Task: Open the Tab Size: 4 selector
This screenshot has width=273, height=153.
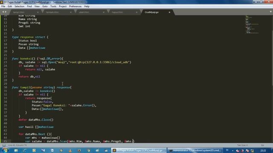Action: [242, 145]
